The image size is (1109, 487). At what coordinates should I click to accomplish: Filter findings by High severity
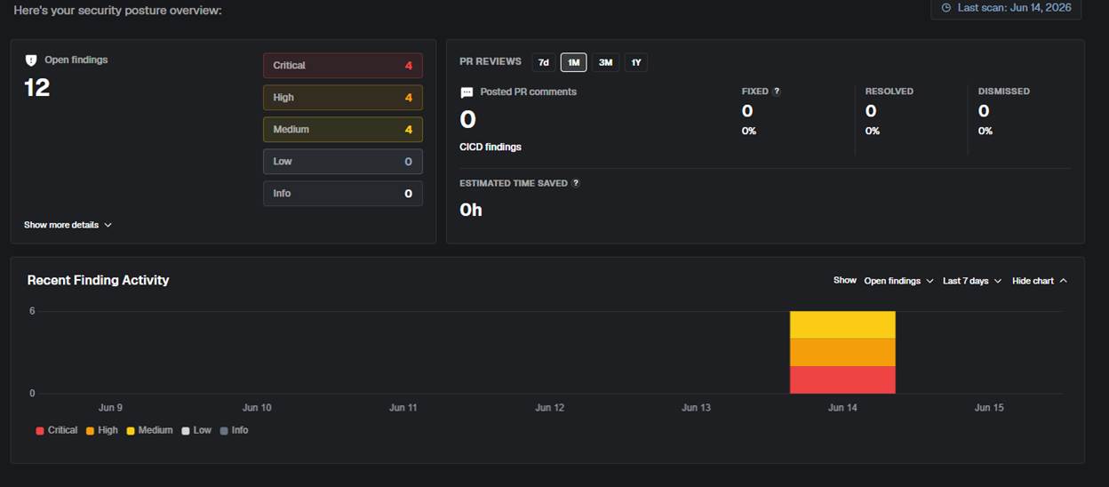click(x=343, y=98)
